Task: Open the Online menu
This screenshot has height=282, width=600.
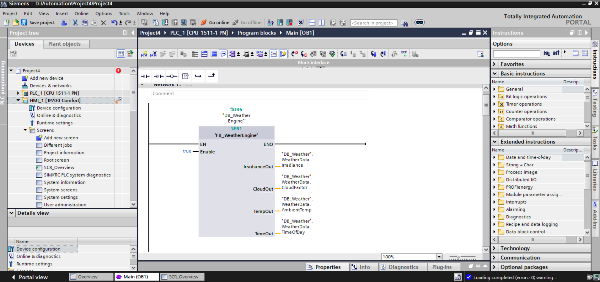Action: pyautogui.click(x=82, y=13)
